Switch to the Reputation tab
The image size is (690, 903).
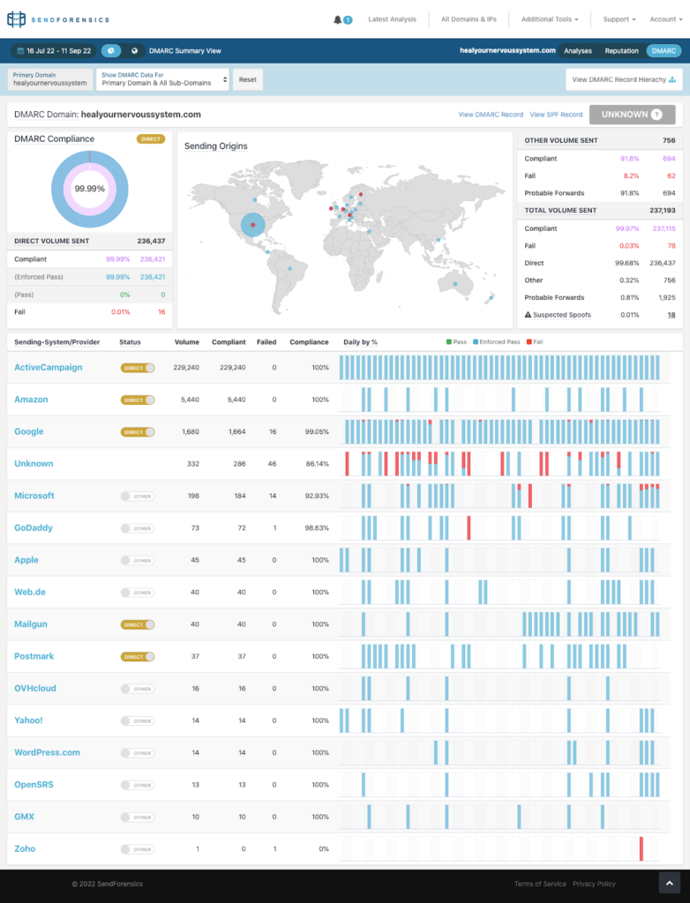621,50
